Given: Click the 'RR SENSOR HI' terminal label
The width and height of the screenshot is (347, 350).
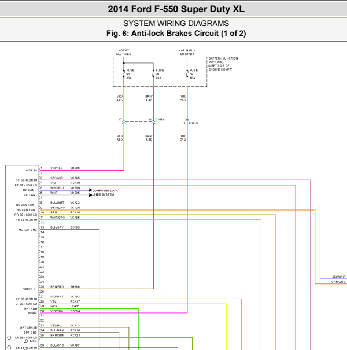Looking at the screenshot, I should point(27,220).
